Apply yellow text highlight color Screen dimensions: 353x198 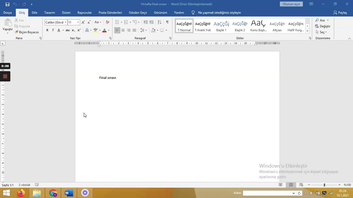coord(96,30)
